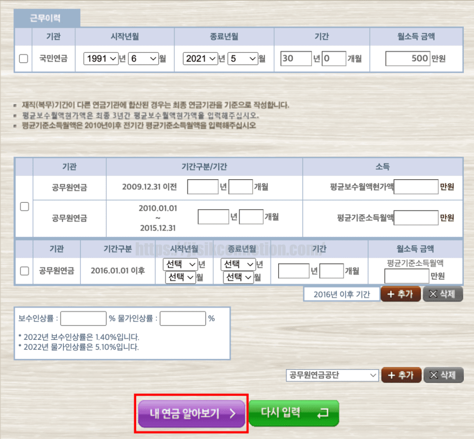Click the 2009.12.31 이전 period text

pyautogui.click(x=150, y=187)
